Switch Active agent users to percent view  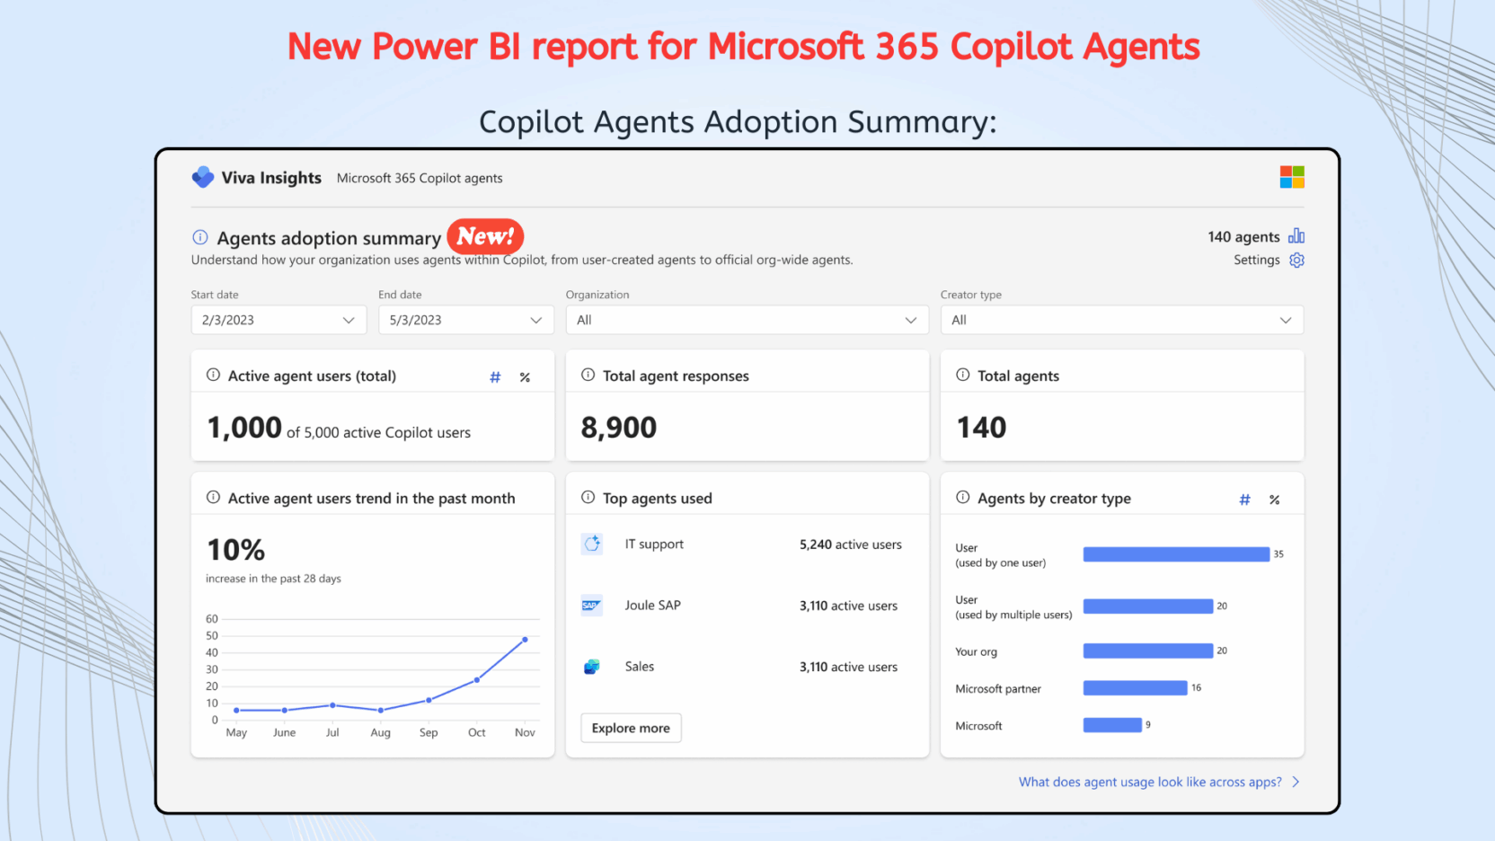[x=525, y=377]
